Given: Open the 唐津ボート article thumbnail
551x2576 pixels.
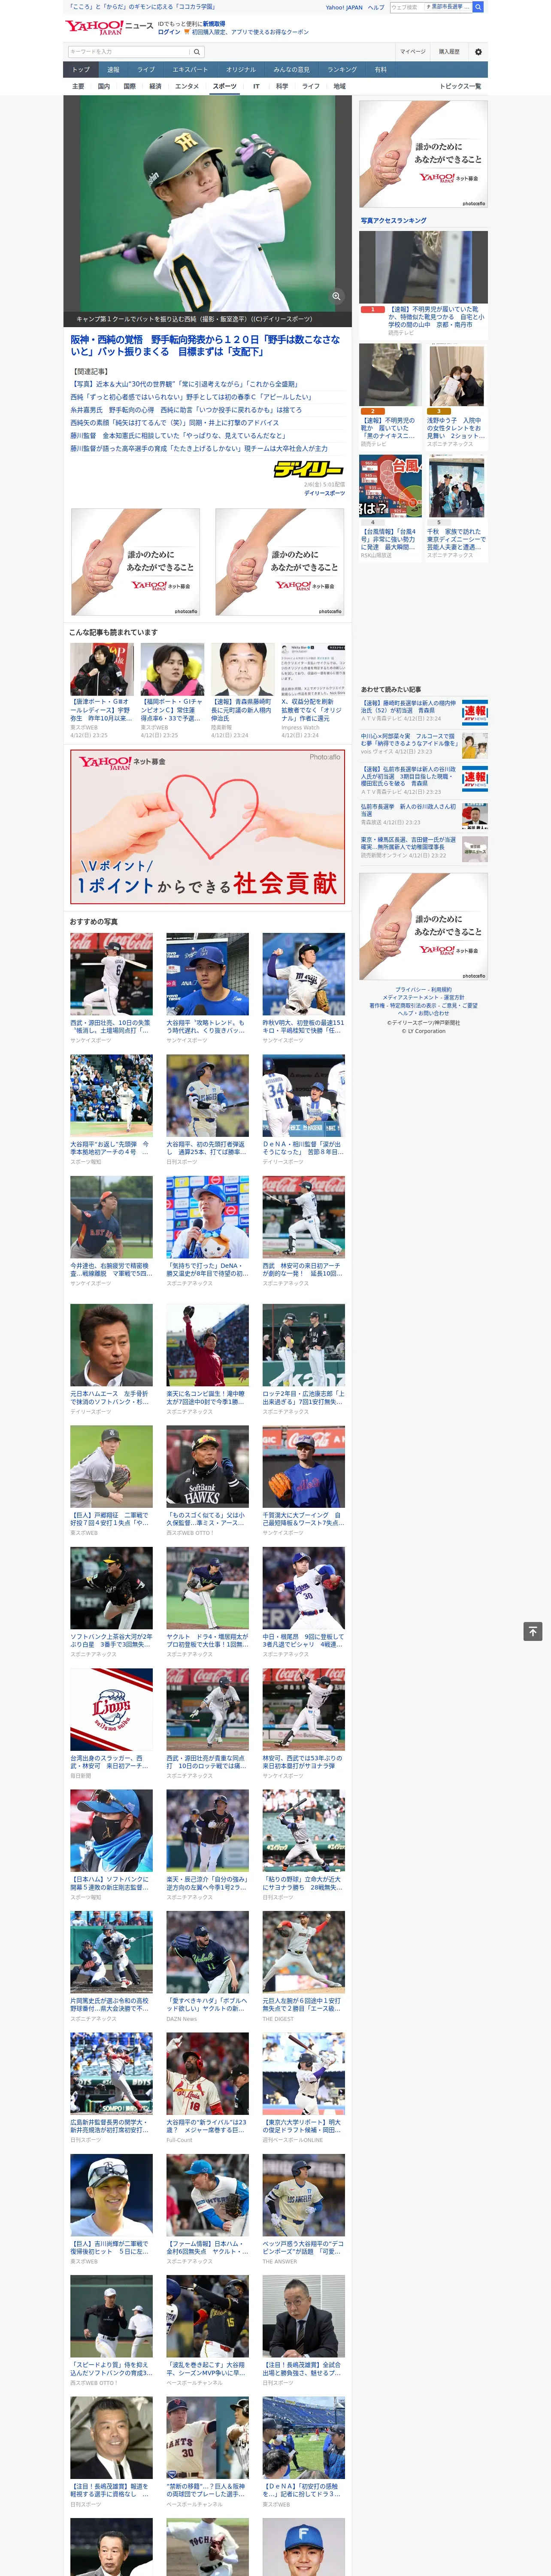Looking at the screenshot, I should pyautogui.click(x=102, y=669).
